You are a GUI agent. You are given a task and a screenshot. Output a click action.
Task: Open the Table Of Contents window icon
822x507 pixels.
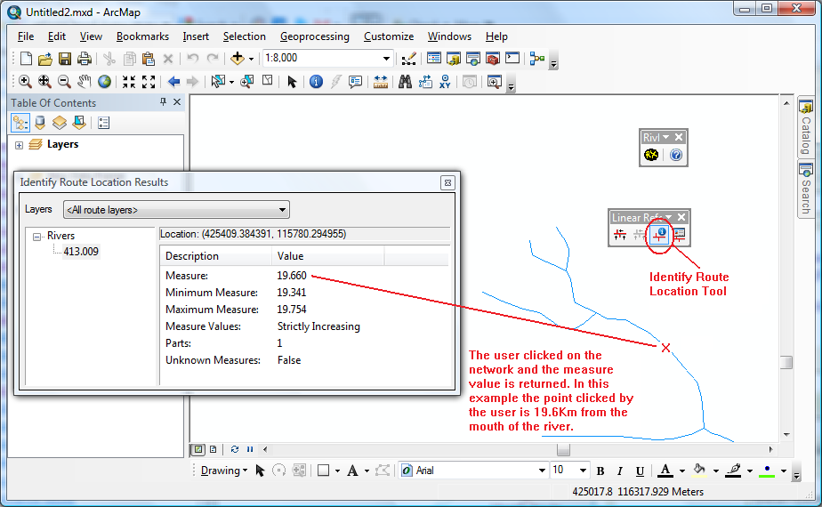click(x=433, y=58)
